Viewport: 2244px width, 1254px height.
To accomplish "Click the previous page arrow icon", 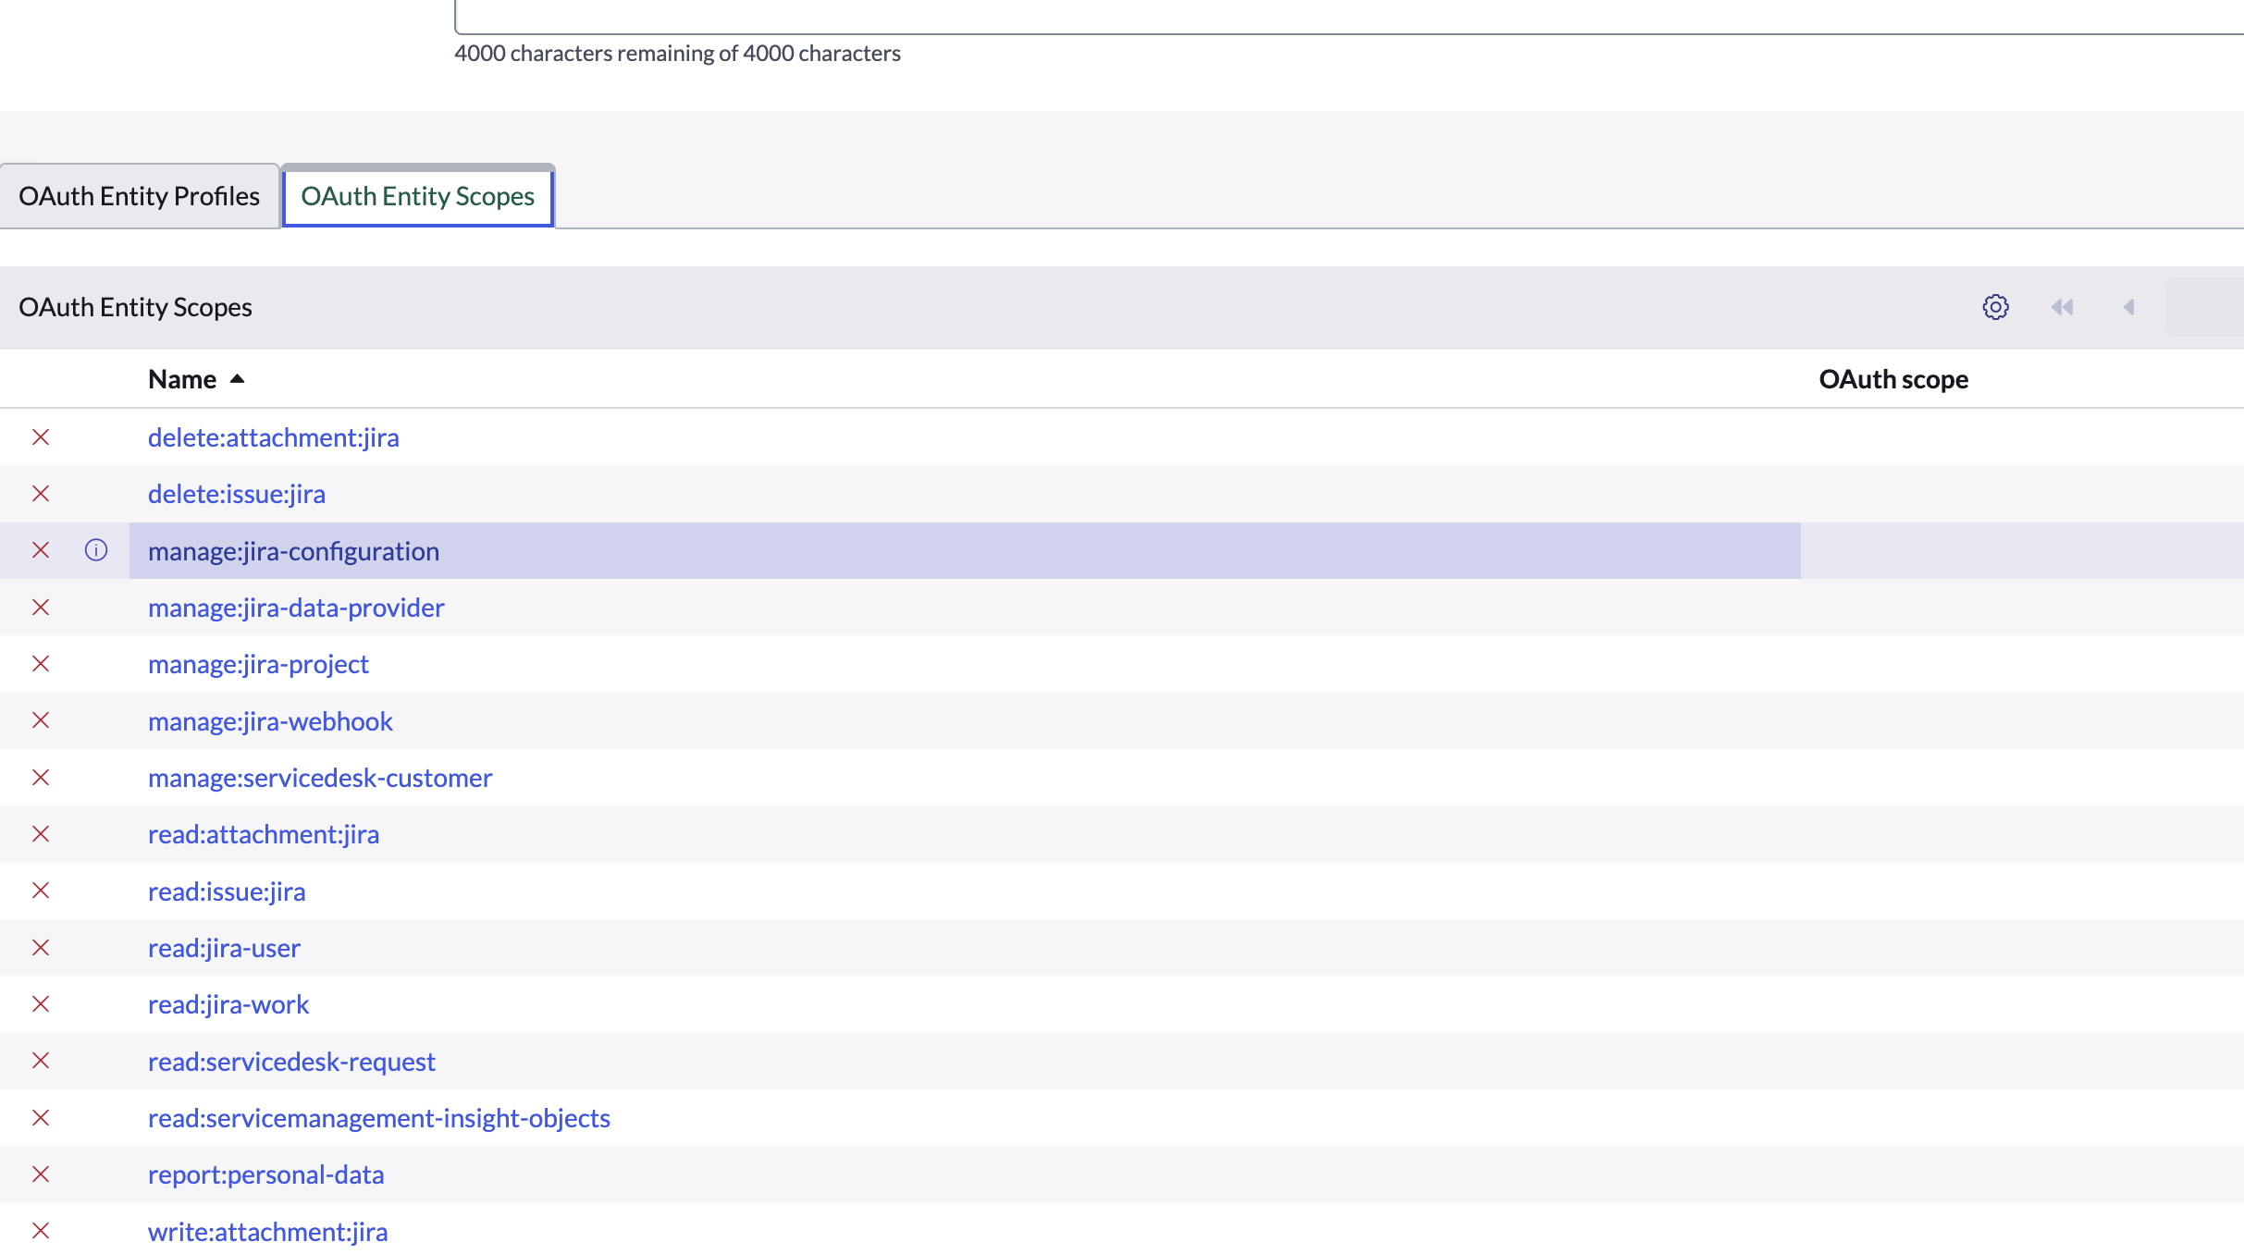I will [x=2128, y=307].
